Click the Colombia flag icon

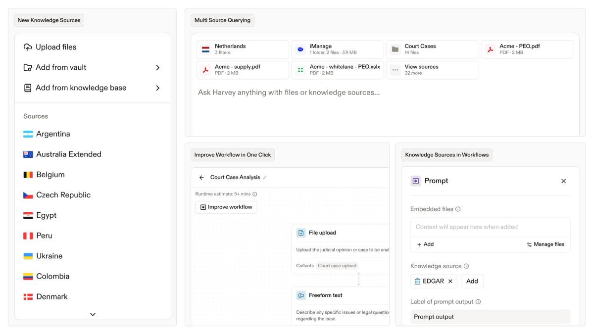(x=28, y=276)
